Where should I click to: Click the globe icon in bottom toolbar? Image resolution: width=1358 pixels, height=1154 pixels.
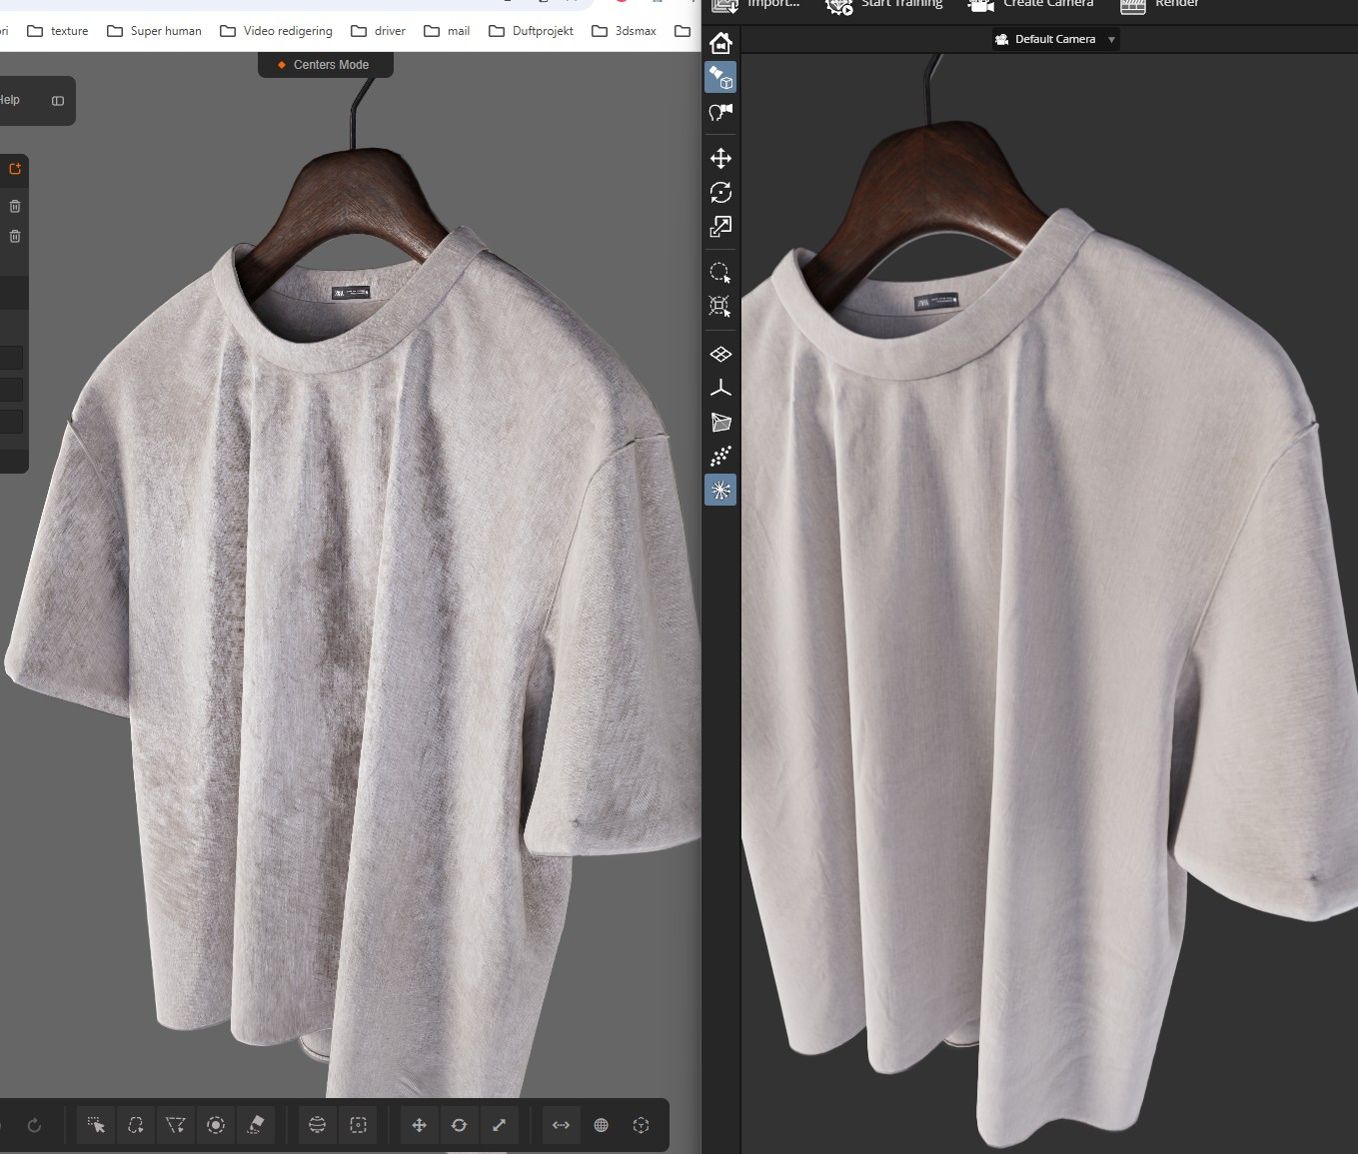click(601, 1125)
